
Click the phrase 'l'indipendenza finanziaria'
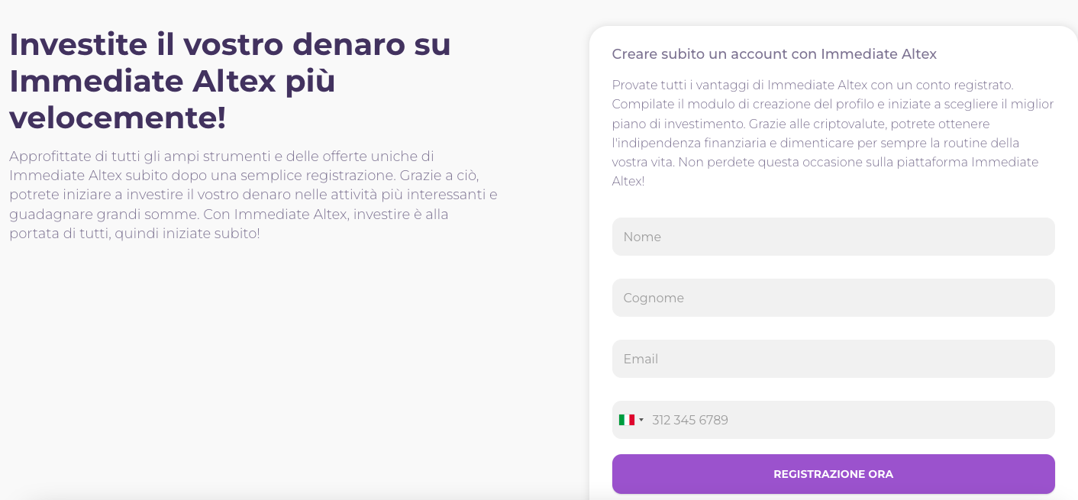[x=693, y=143]
